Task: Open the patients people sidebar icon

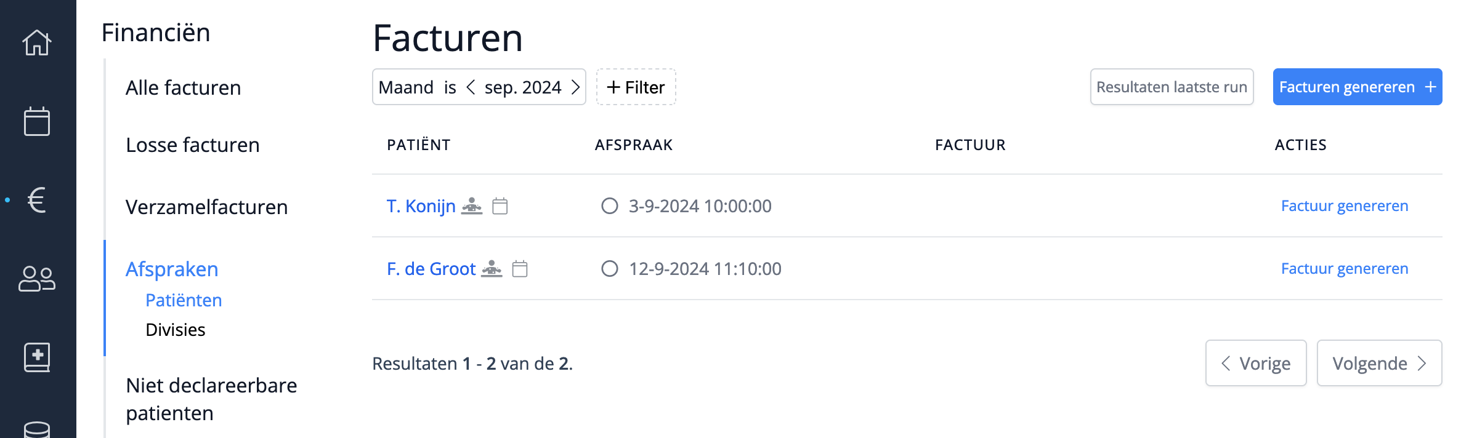Action: click(x=37, y=279)
